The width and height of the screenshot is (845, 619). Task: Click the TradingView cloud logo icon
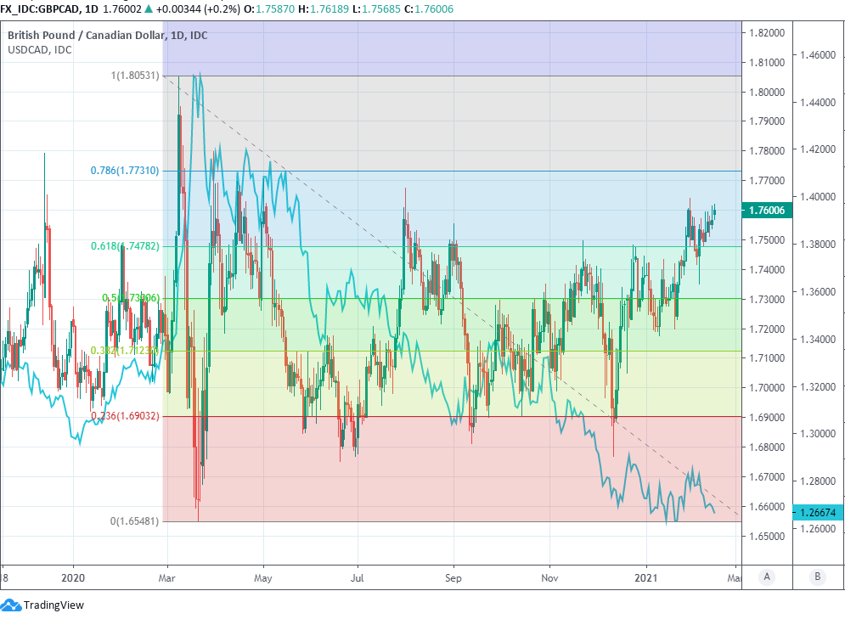coord(11,605)
